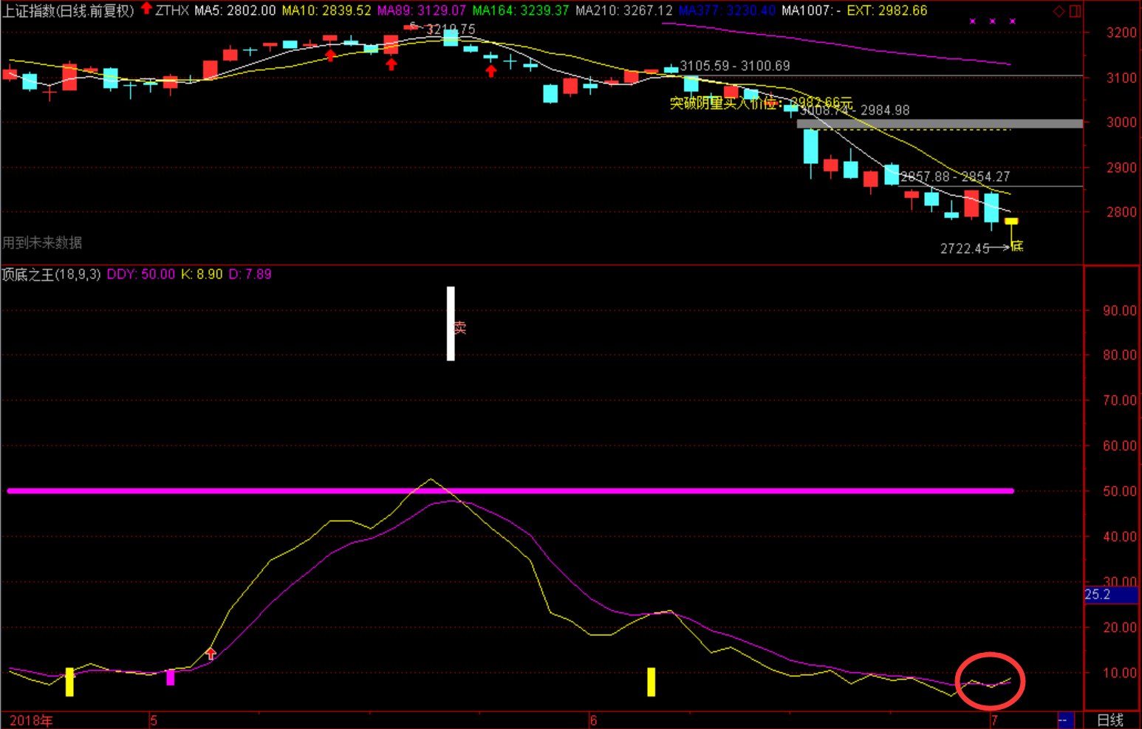Click the small red arrow on the indicator curve
This screenshot has width=1142, height=729.
(x=211, y=654)
